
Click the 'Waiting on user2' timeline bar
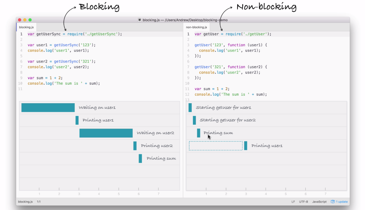click(106, 133)
